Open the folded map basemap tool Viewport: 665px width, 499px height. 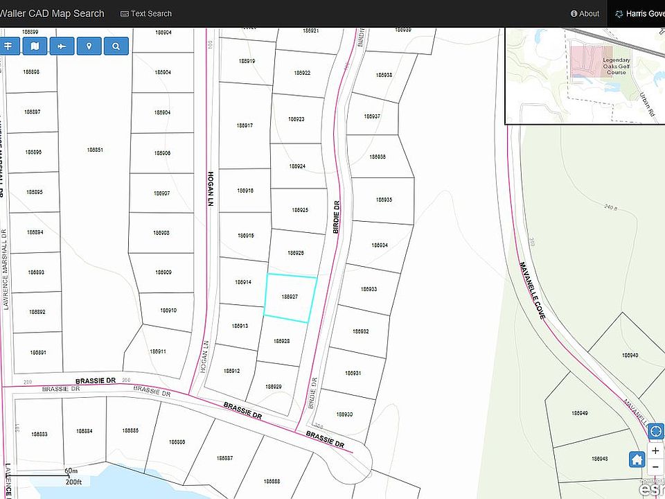click(35, 46)
